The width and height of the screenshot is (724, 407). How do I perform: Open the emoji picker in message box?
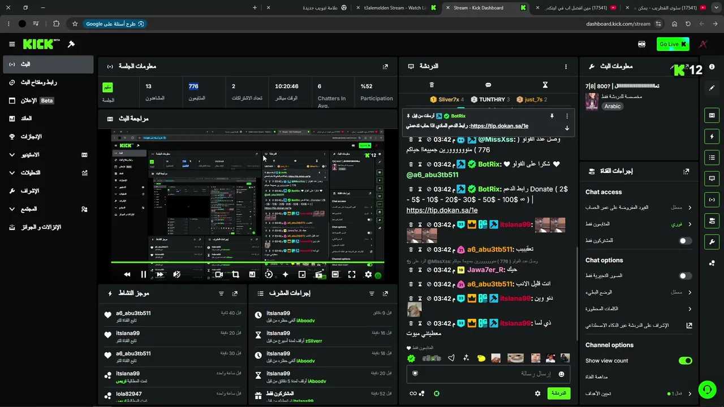click(x=561, y=374)
